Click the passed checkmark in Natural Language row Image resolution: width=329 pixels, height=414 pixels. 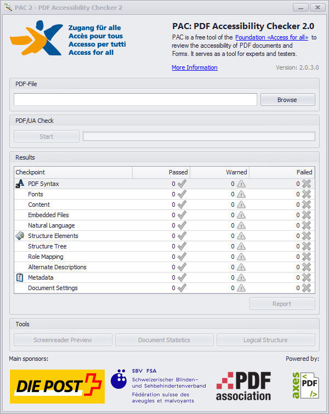coord(182,225)
